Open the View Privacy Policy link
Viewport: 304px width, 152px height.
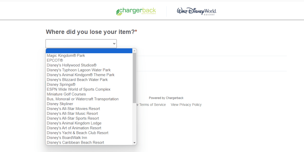click(x=186, y=105)
